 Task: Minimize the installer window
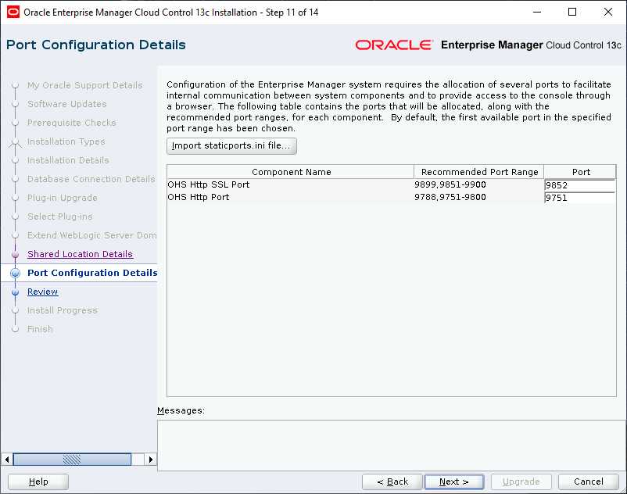[537, 12]
